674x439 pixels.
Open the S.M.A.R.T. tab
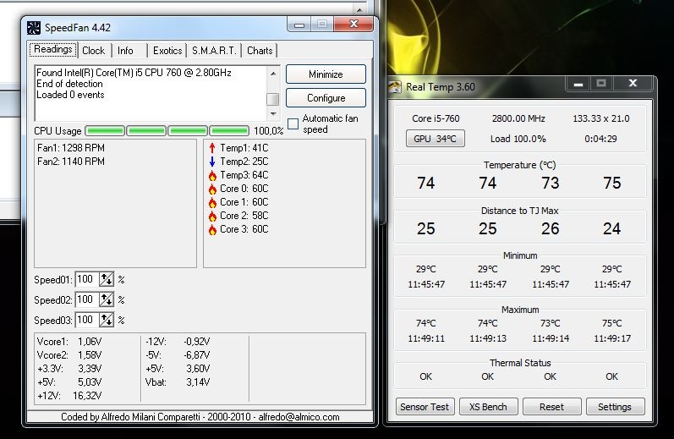tap(214, 51)
